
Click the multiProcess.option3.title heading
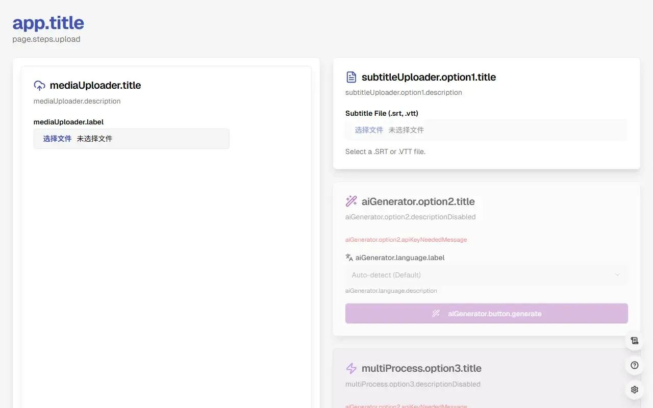421,368
